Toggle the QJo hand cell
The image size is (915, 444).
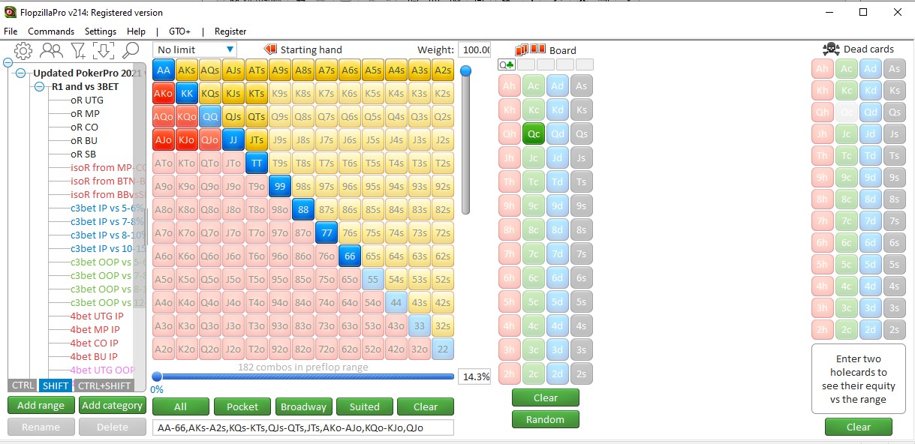(x=210, y=140)
